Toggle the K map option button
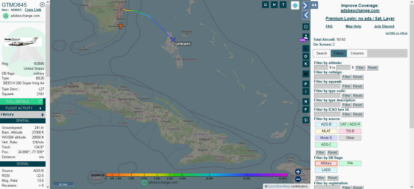 click(x=306, y=64)
